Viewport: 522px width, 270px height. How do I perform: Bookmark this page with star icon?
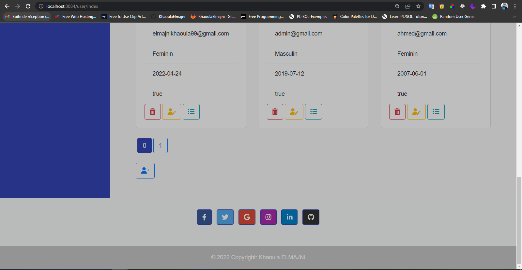pyautogui.click(x=418, y=6)
